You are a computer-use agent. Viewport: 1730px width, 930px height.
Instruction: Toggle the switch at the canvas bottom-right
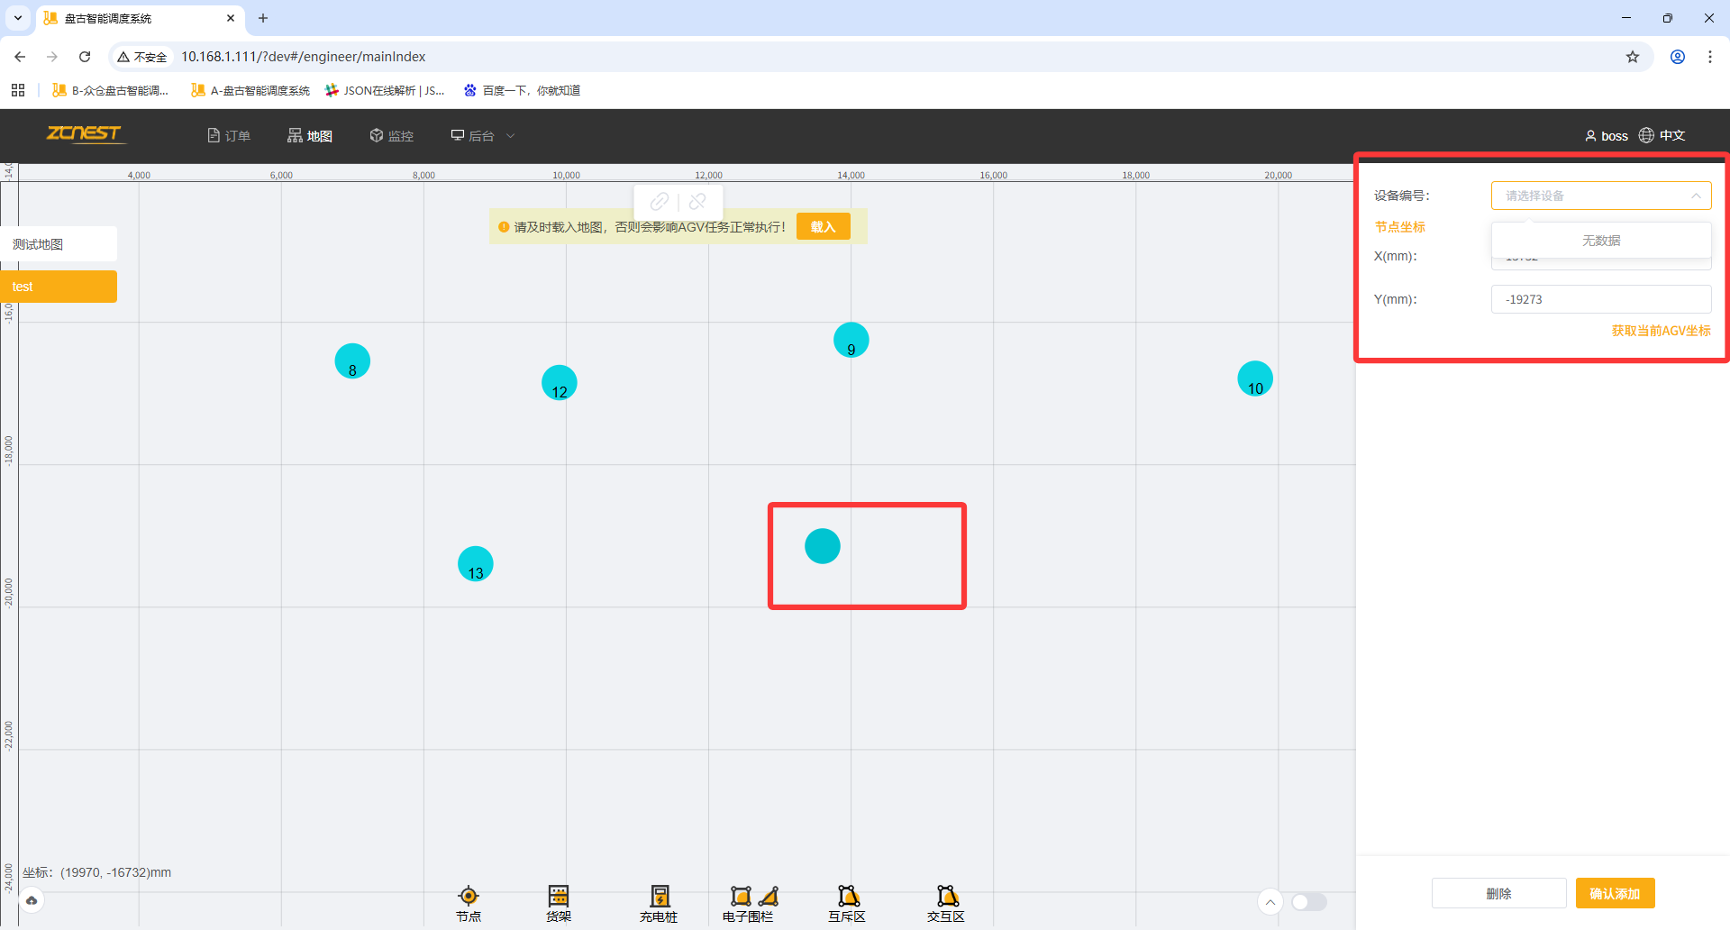point(1308,902)
